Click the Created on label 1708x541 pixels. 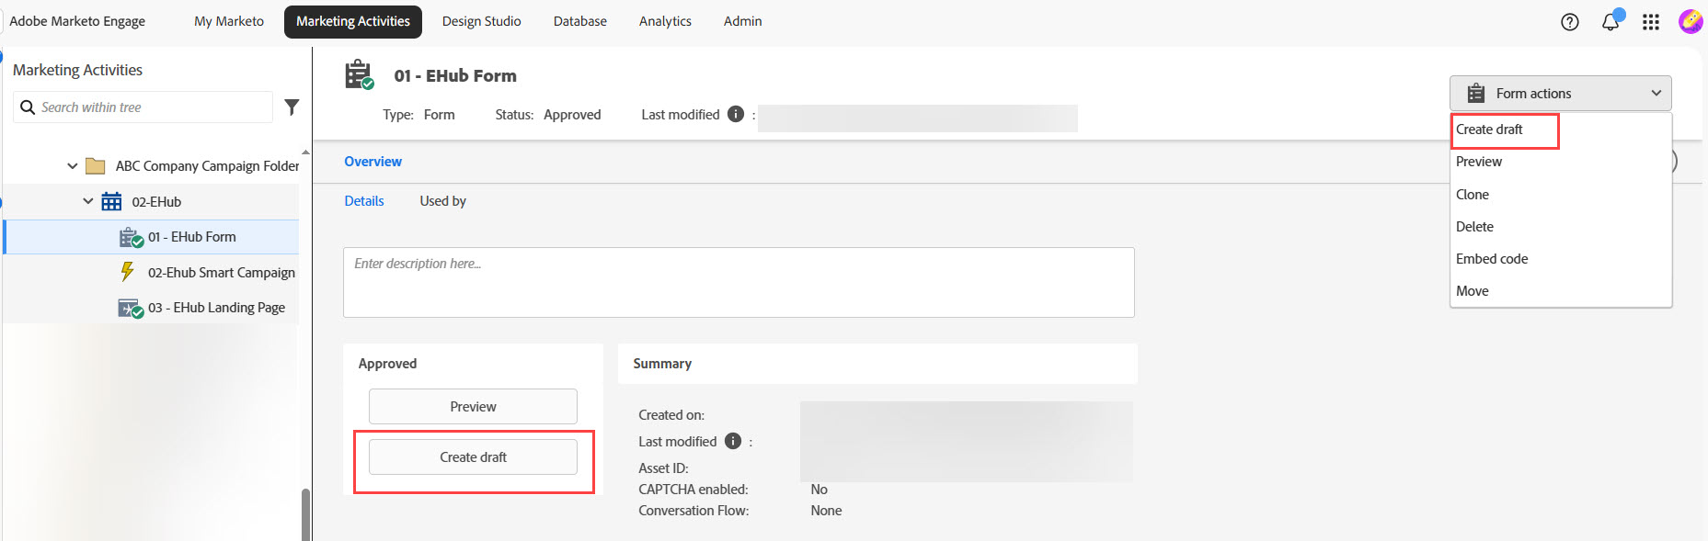tap(671, 415)
